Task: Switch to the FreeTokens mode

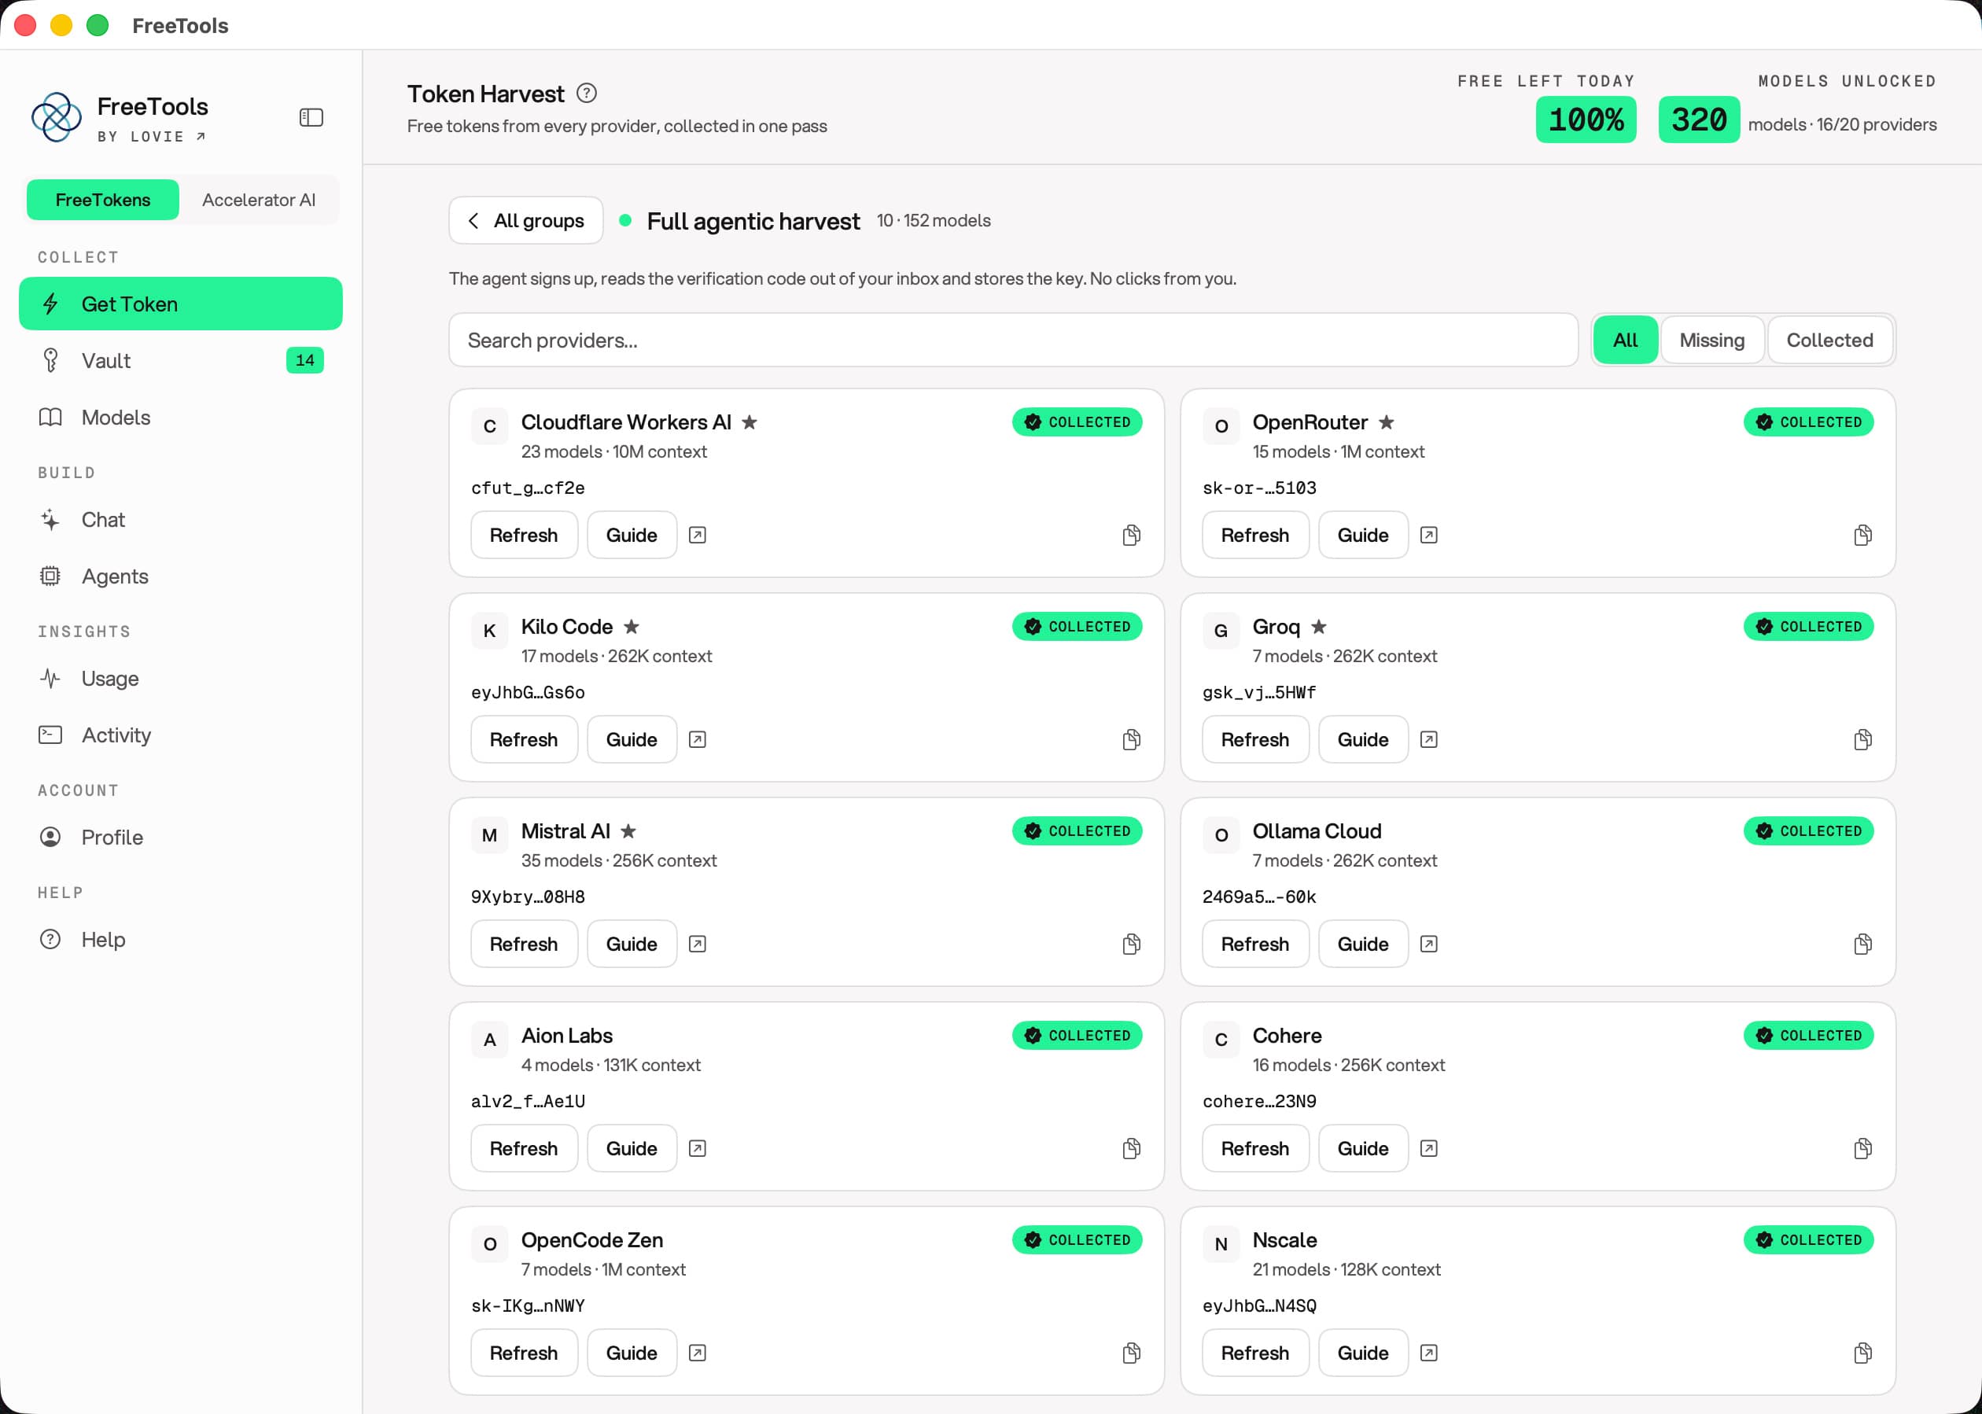Action: coord(103,200)
